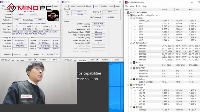Switch to Bench tab in Memory window

pos(111,6)
